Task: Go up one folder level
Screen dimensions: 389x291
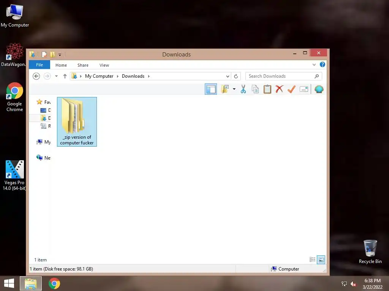Action: [65, 76]
